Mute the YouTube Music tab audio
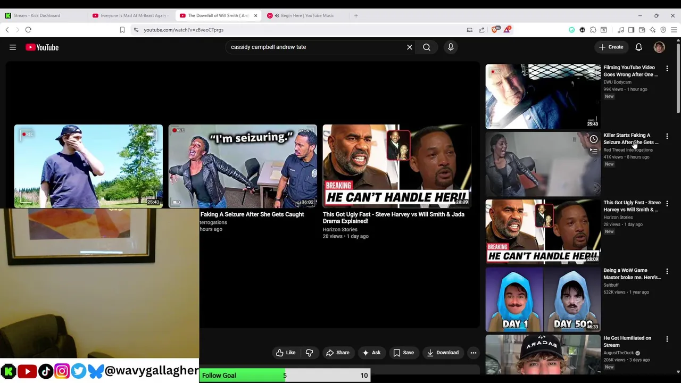The image size is (681, 383). tap(277, 15)
